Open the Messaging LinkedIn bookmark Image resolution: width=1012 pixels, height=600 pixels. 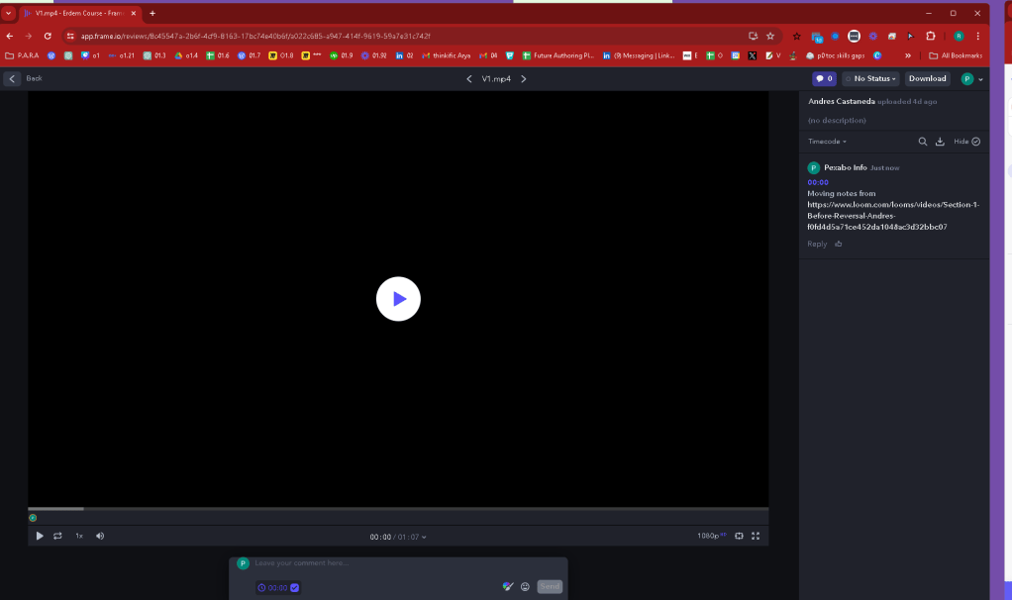[639, 55]
